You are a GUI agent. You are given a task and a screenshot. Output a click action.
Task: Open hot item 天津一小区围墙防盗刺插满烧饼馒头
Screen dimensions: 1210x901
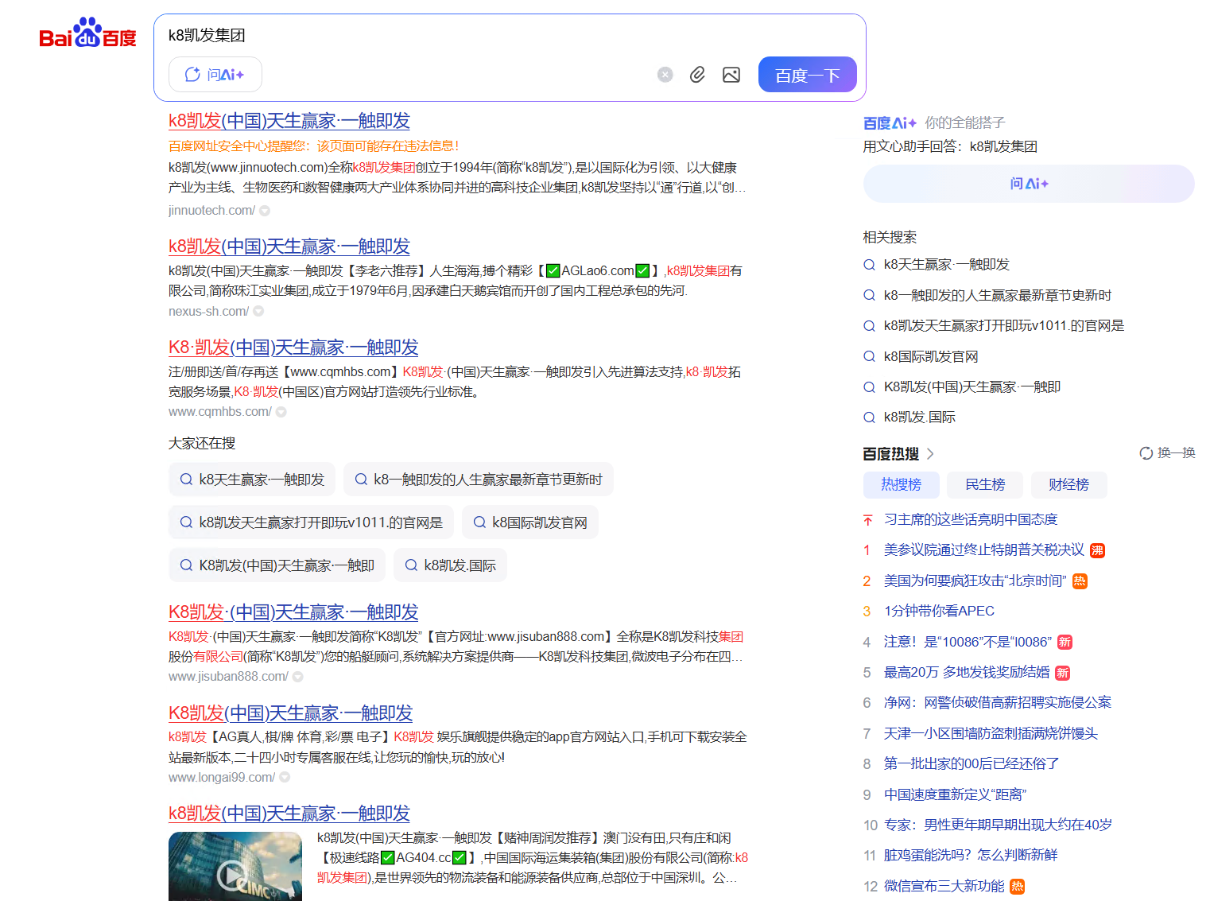coord(991,734)
